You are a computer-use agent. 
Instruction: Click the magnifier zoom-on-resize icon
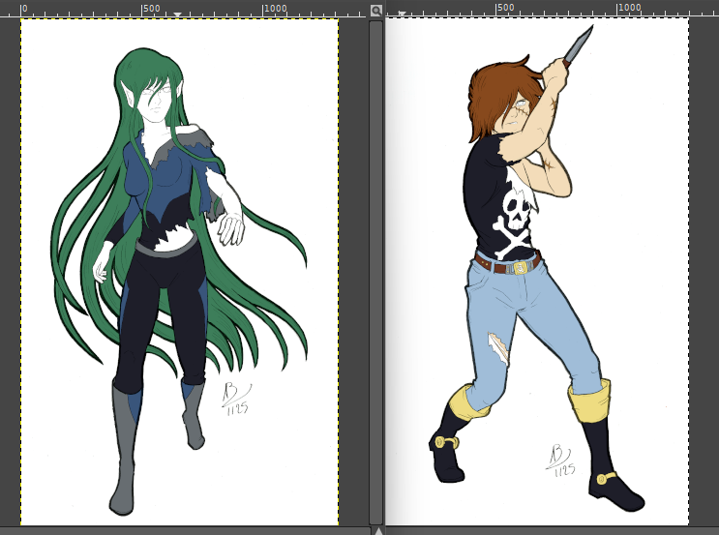point(375,11)
